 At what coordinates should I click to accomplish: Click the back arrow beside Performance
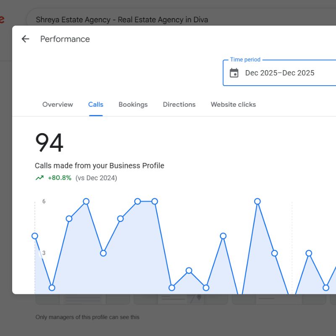point(26,39)
